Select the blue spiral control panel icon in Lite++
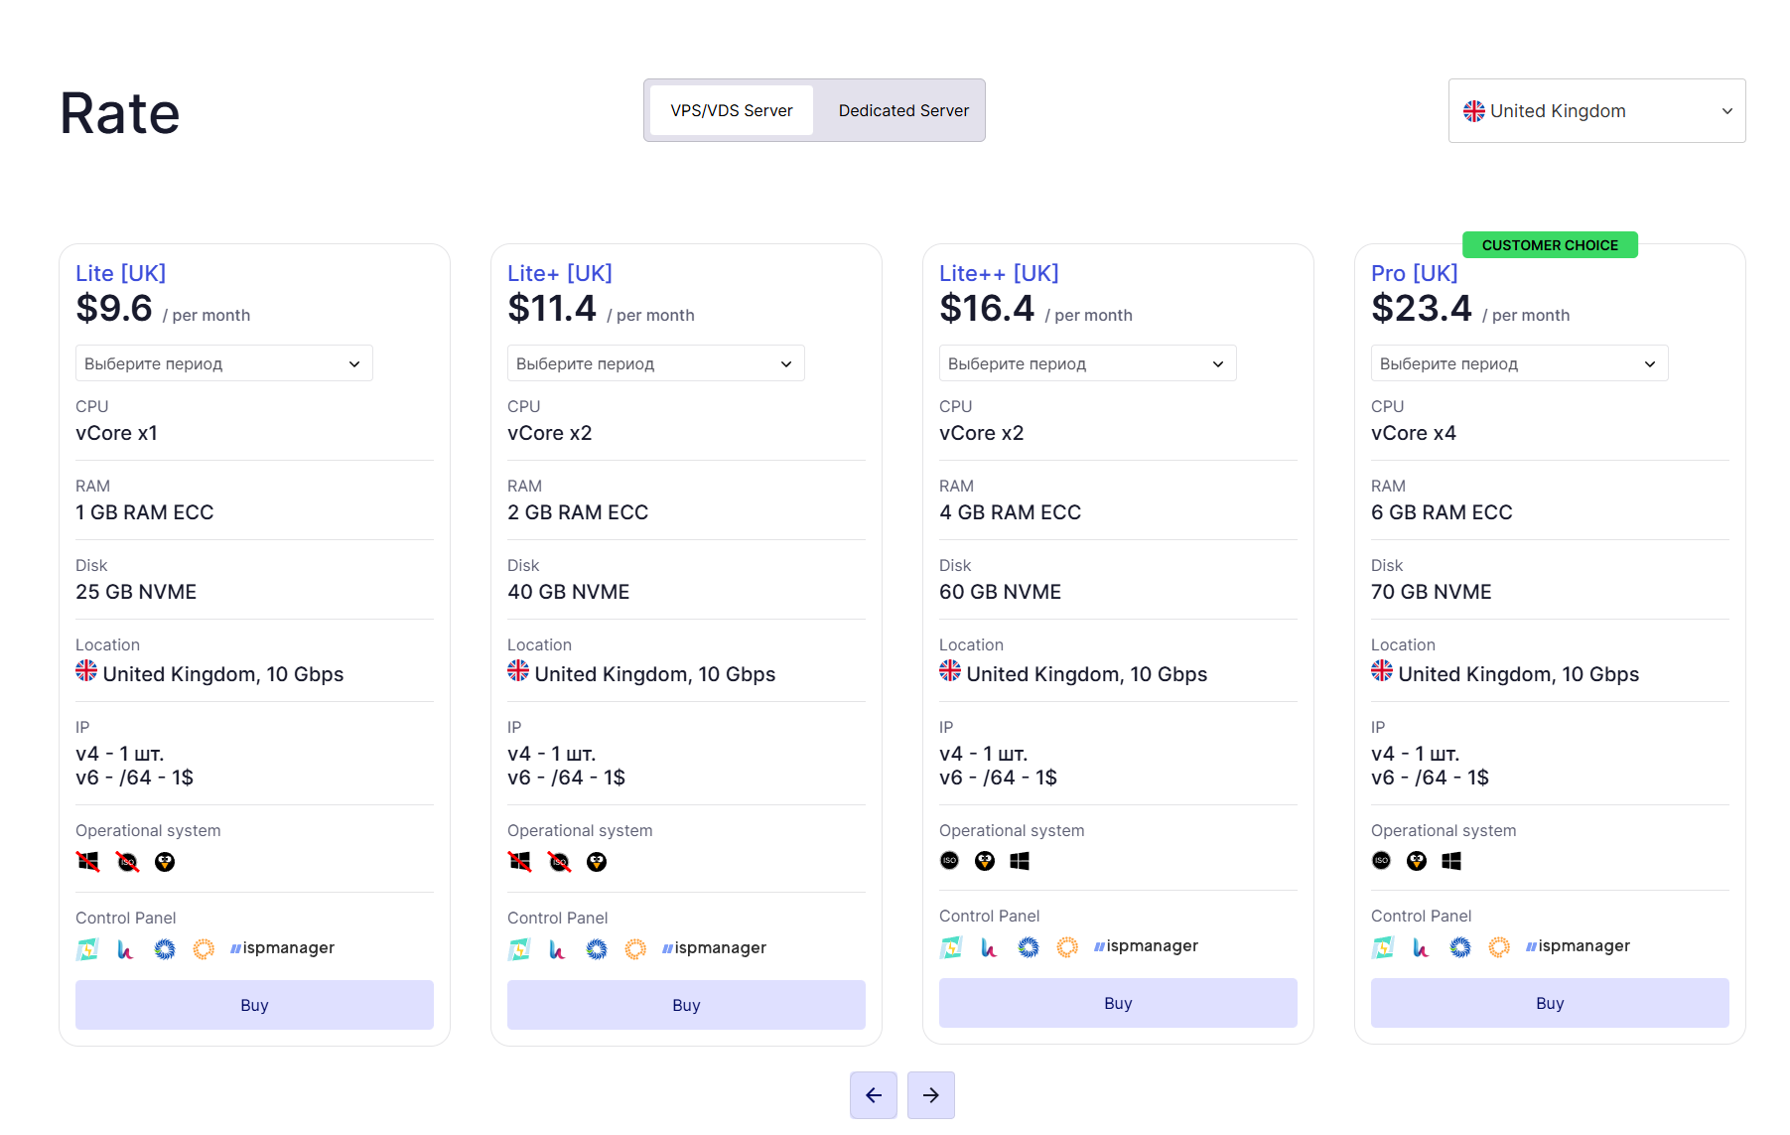1790x1135 pixels. (1029, 947)
